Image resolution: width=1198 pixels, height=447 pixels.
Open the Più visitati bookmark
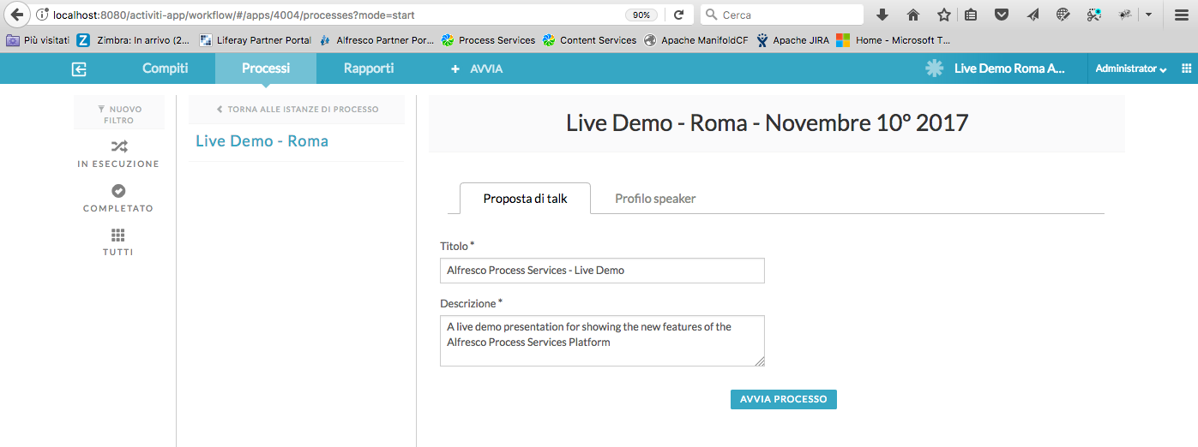[38, 40]
